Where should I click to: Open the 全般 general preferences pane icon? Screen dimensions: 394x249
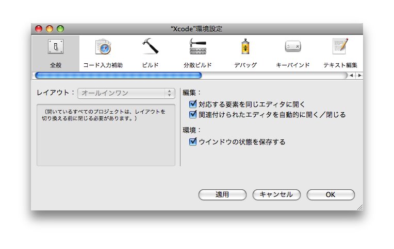click(x=56, y=47)
